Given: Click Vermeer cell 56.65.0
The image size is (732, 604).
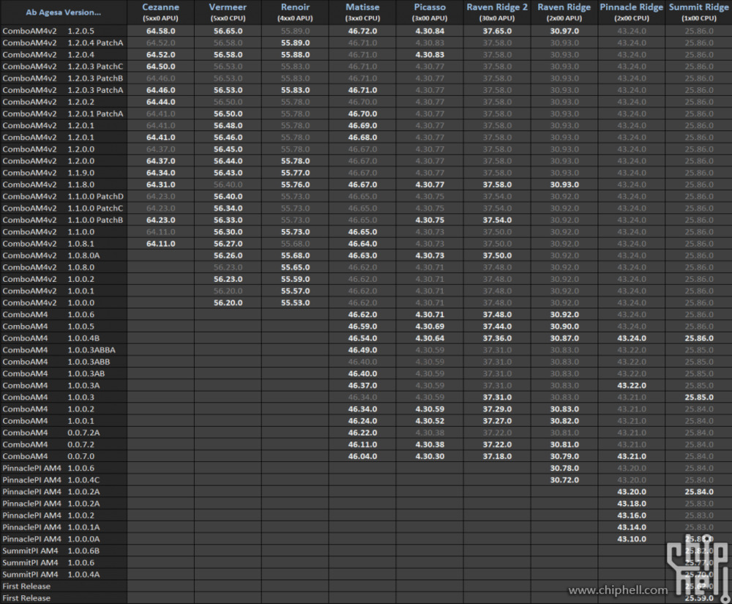Looking at the screenshot, I should 228,31.
